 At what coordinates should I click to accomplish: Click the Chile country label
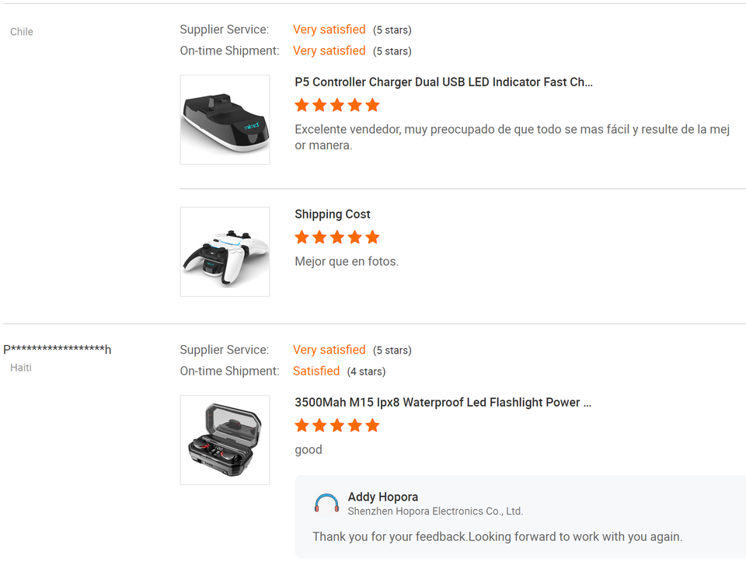pos(22,32)
